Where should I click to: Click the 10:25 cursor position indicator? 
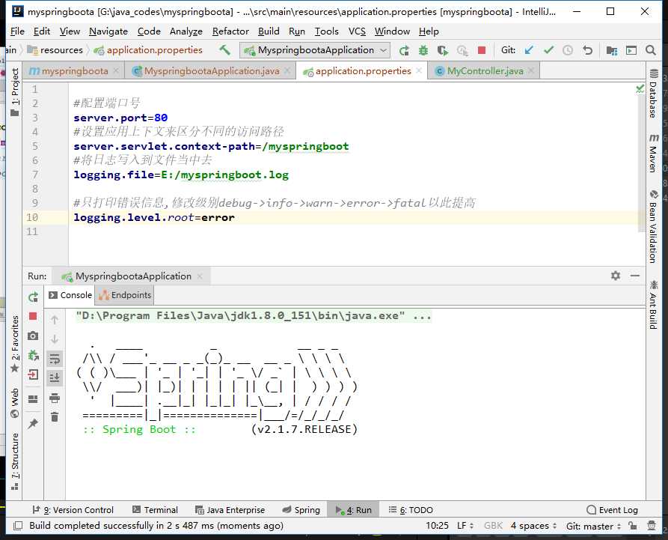[x=437, y=526]
